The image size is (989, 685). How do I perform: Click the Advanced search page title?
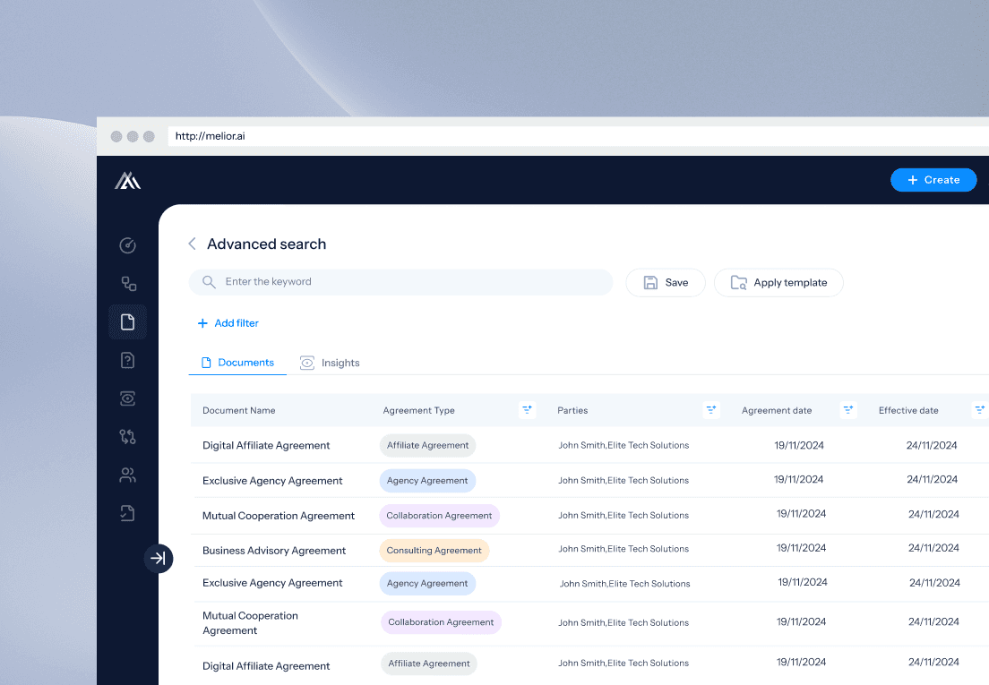pos(267,244)
